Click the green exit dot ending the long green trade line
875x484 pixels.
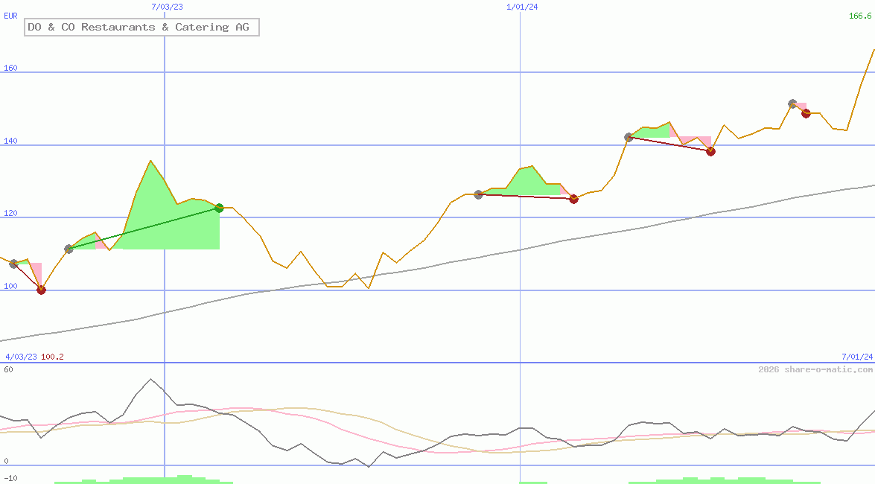219,208
